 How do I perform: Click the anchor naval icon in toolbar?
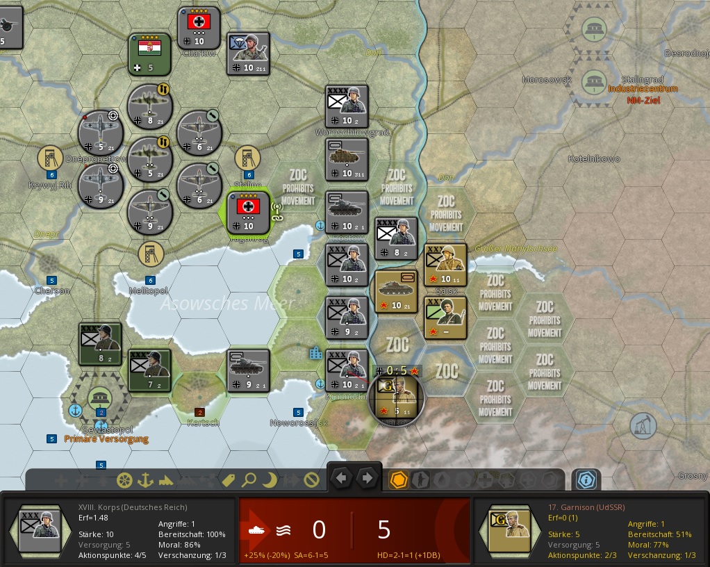click(x=145, y=480)
